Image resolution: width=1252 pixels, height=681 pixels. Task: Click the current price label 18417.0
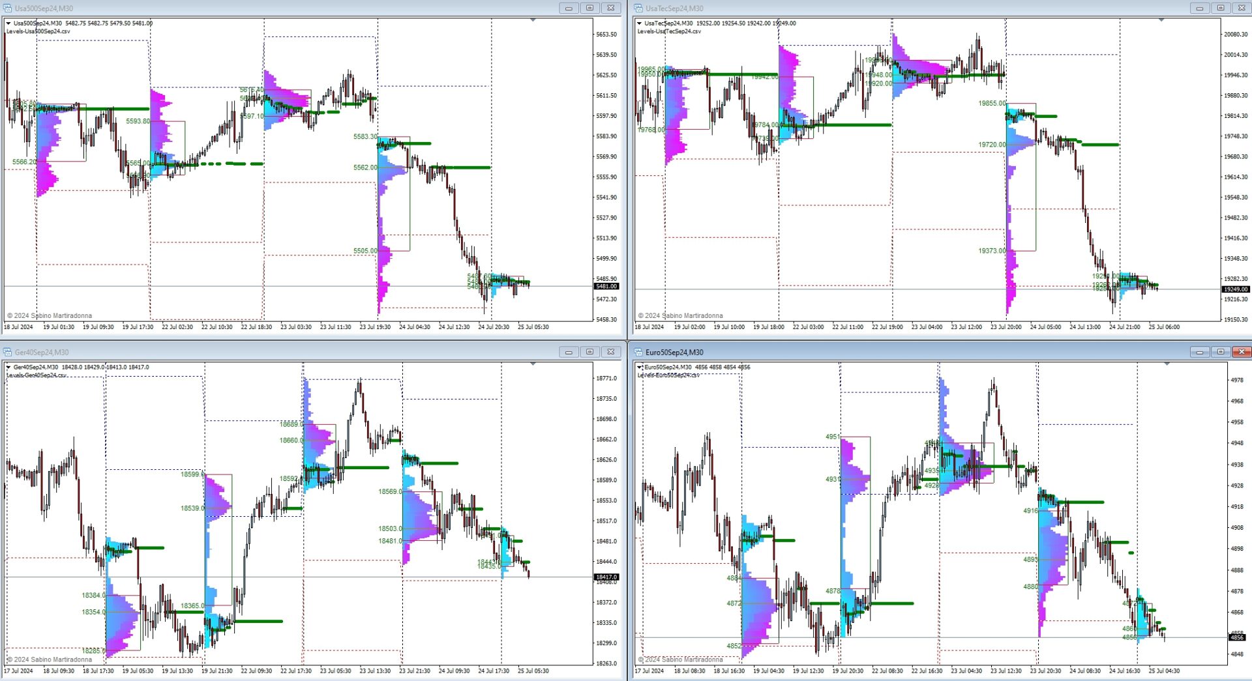606,577
